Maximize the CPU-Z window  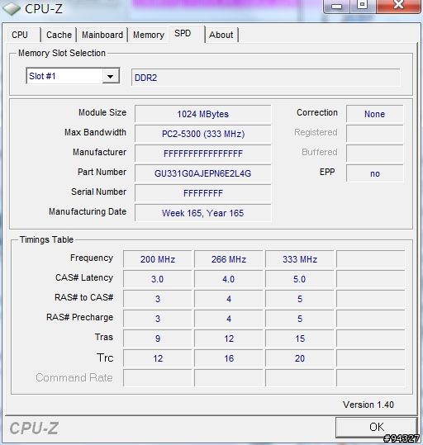[363, 6]
